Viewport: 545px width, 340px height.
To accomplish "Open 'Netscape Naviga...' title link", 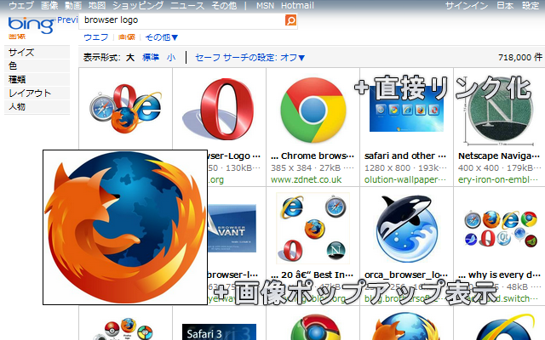I will pos(499,156).
